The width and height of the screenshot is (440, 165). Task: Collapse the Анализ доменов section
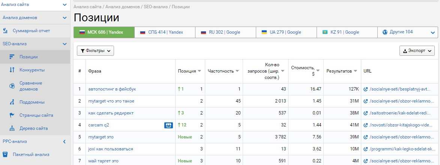coord(65,18)
